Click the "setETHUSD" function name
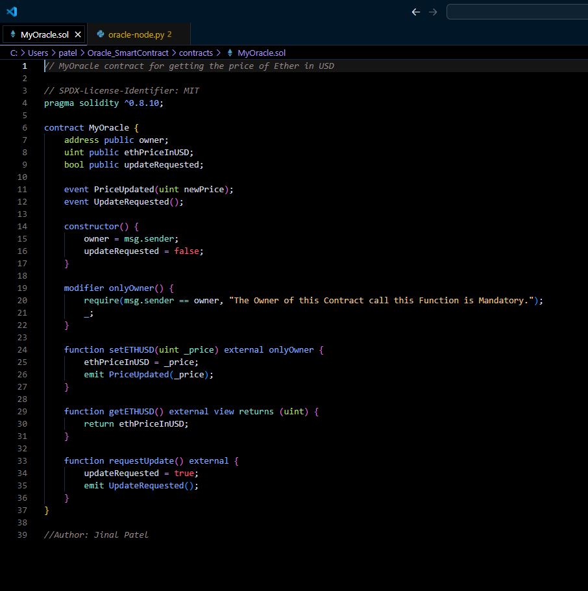The width and height of the screenshot is (588, 591). tap(132, 350)
